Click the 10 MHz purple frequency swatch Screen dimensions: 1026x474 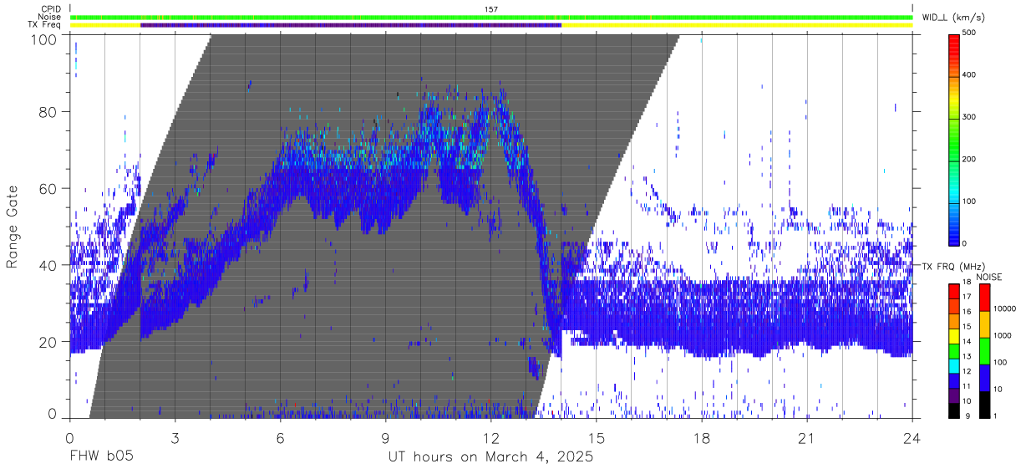[x=954, y=395]
